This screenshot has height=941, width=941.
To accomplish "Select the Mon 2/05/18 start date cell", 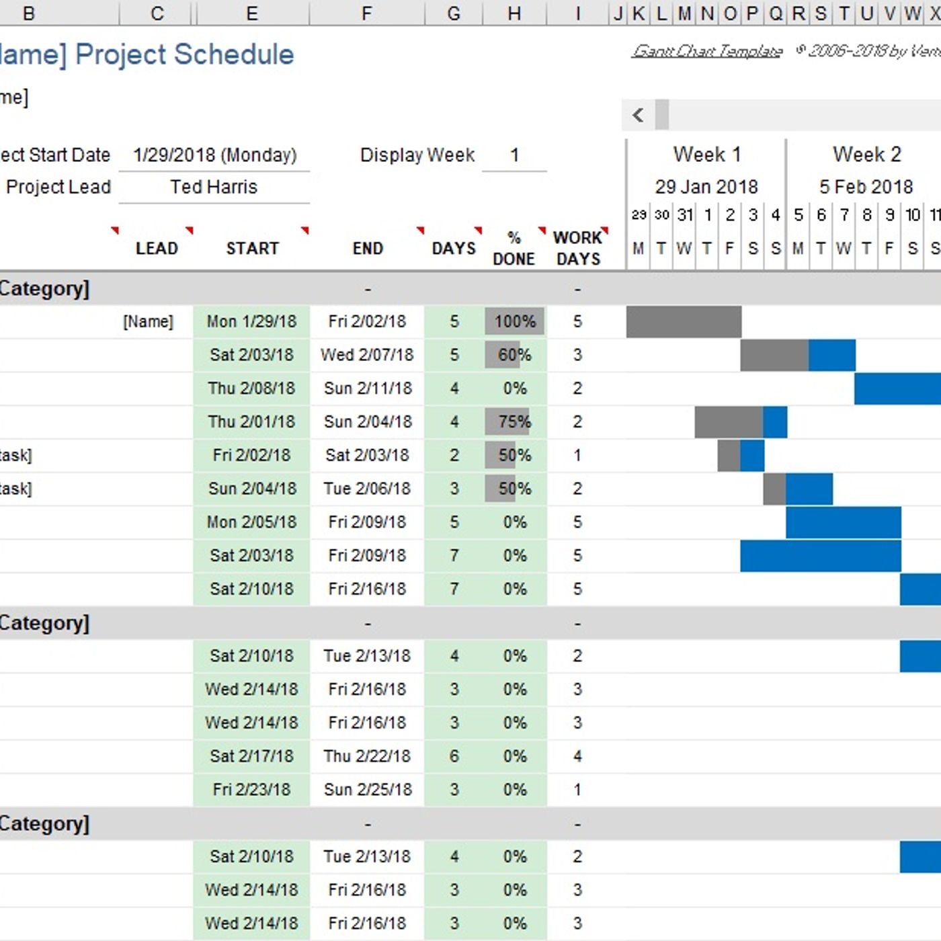I will pyautogui.click(x=252, y=522).
